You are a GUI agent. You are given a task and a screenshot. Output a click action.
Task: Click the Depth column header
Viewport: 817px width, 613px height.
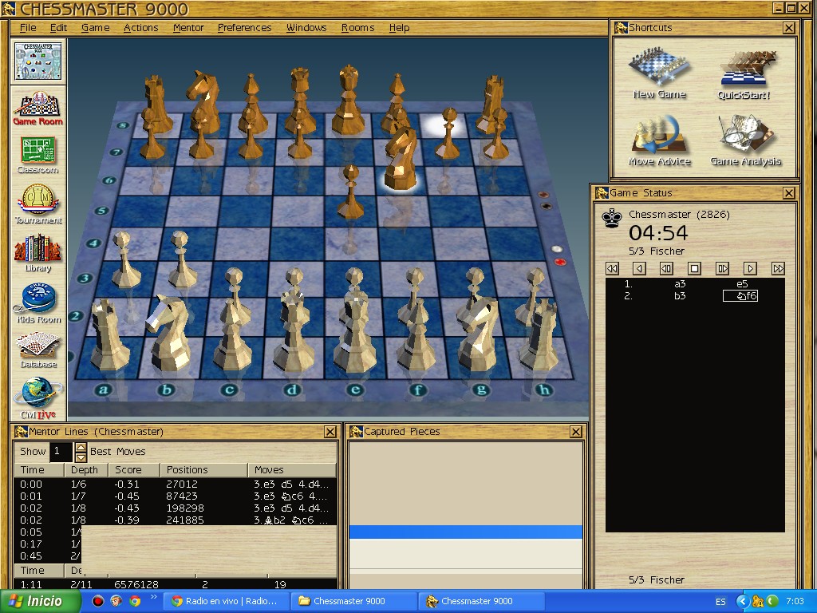tap(86, 469)
